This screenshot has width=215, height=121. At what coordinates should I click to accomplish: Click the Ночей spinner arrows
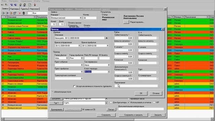coord(56,24)
